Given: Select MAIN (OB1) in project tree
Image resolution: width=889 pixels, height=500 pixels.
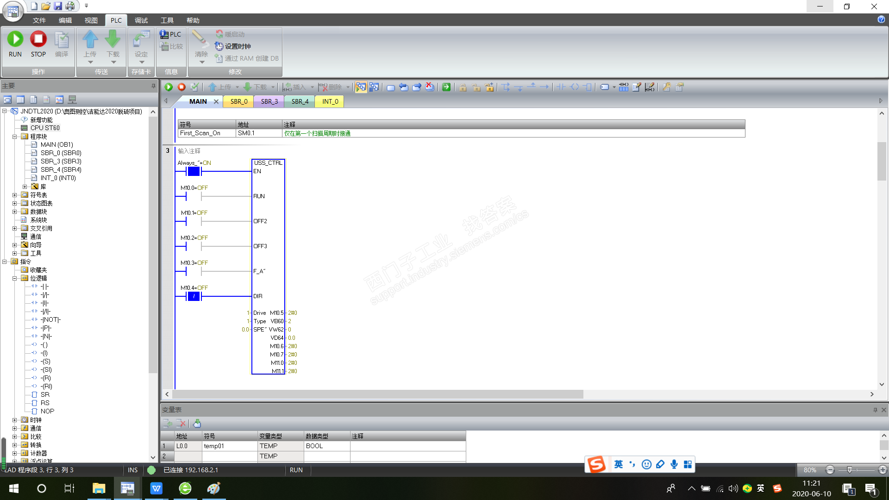Looking at the screenshot, I should click(56, 144).
